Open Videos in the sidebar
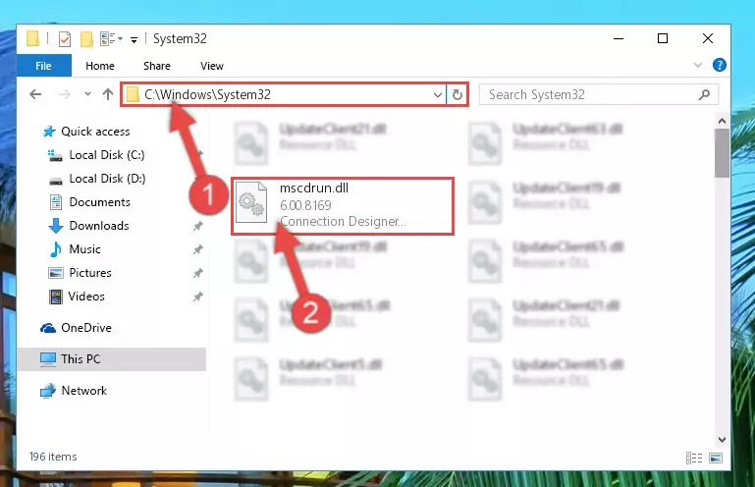 pyautogui.click(x=77, y=297)
